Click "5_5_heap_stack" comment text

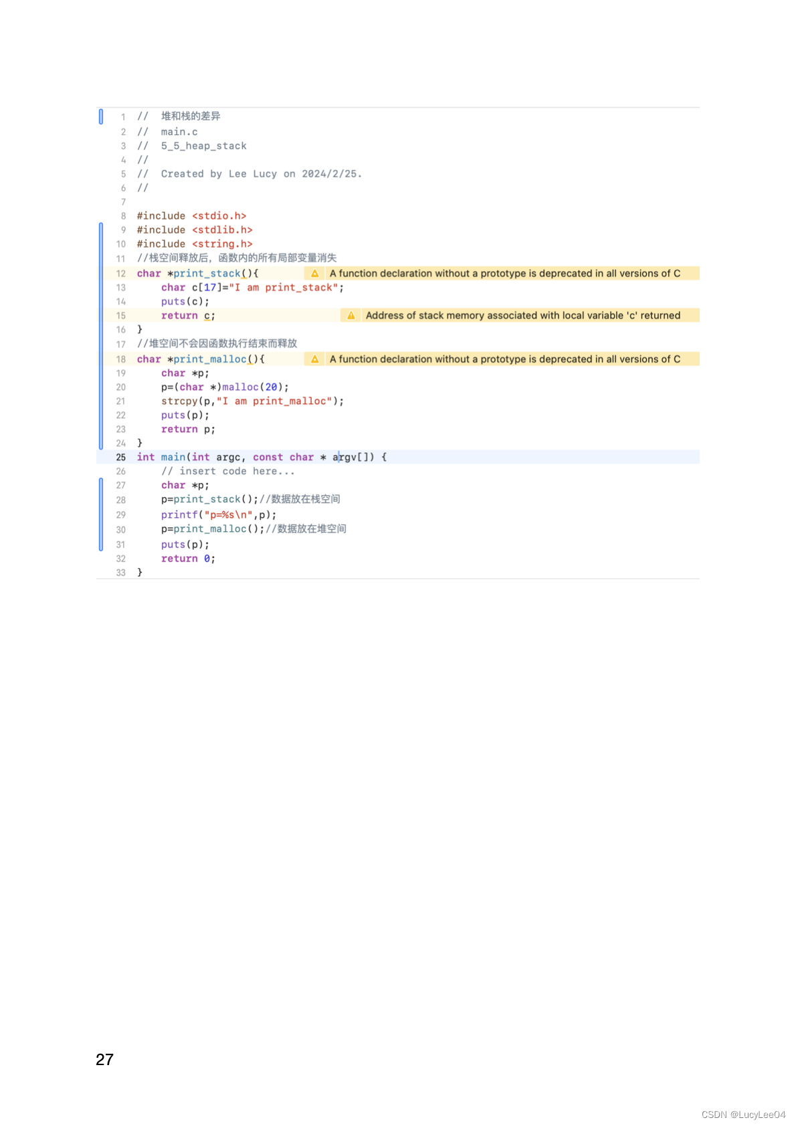[204, 146]
